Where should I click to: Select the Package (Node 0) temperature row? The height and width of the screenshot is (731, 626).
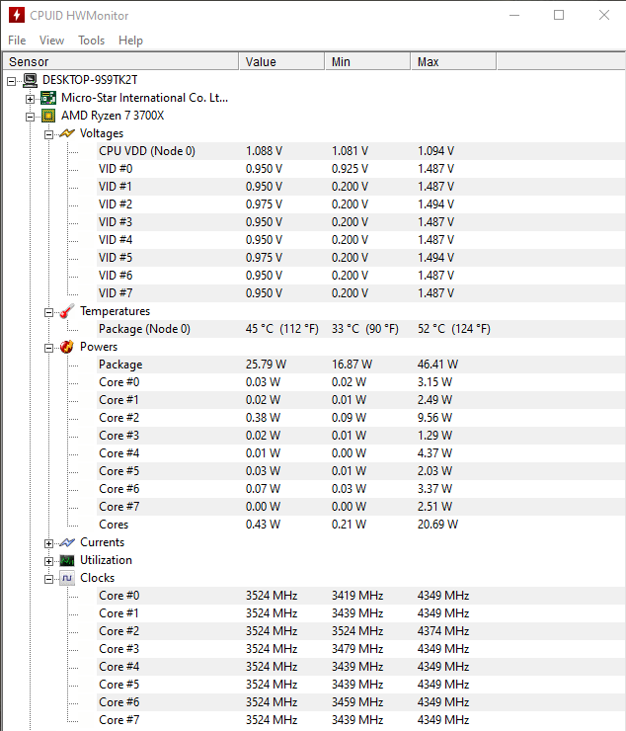pyautogui.click(x=360, y=329)
